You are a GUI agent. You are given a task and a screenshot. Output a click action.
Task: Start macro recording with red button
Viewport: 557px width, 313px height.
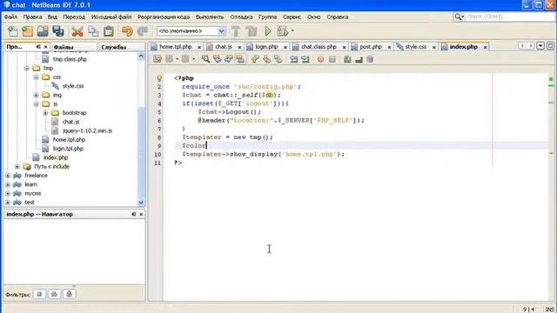tap(320, 59)
